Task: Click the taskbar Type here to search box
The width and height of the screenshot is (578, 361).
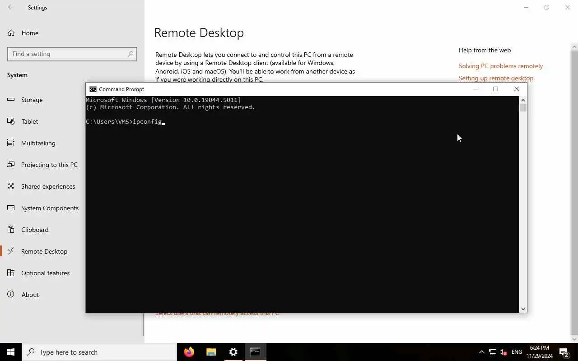Action: point(99,352)
